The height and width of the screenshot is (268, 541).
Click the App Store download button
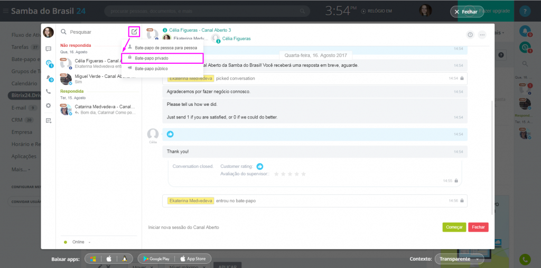(x=193, y=259)
